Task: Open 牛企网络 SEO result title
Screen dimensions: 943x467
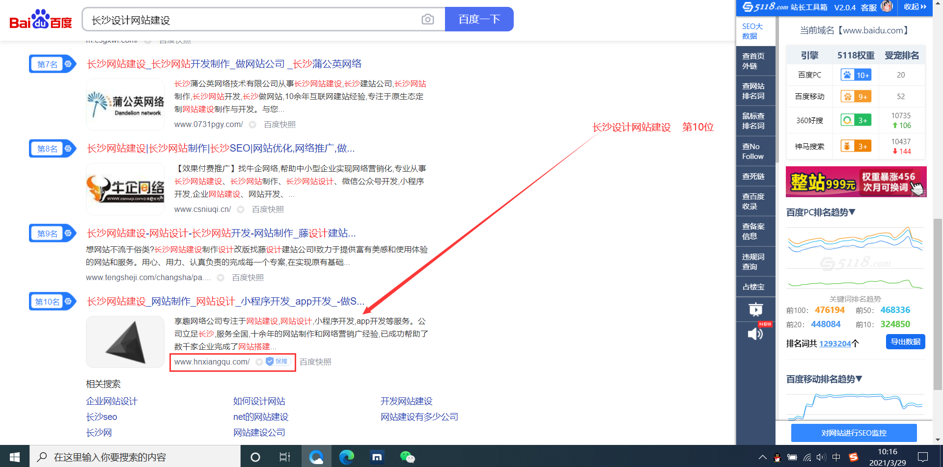Action: pos(221,148)
